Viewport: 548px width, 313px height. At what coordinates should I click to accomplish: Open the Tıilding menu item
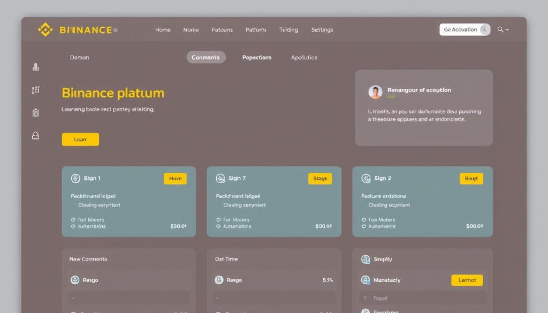[x=288, y=29]
